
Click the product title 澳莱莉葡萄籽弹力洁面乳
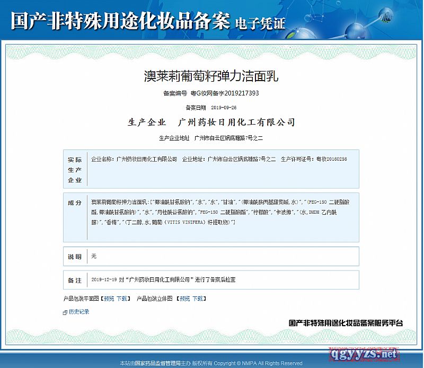(x=211, y=76)
